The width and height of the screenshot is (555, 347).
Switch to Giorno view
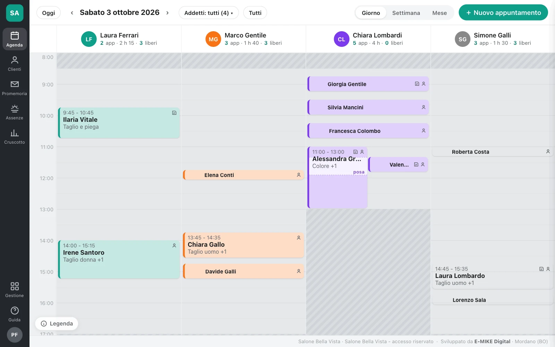(x=371, y=13)
